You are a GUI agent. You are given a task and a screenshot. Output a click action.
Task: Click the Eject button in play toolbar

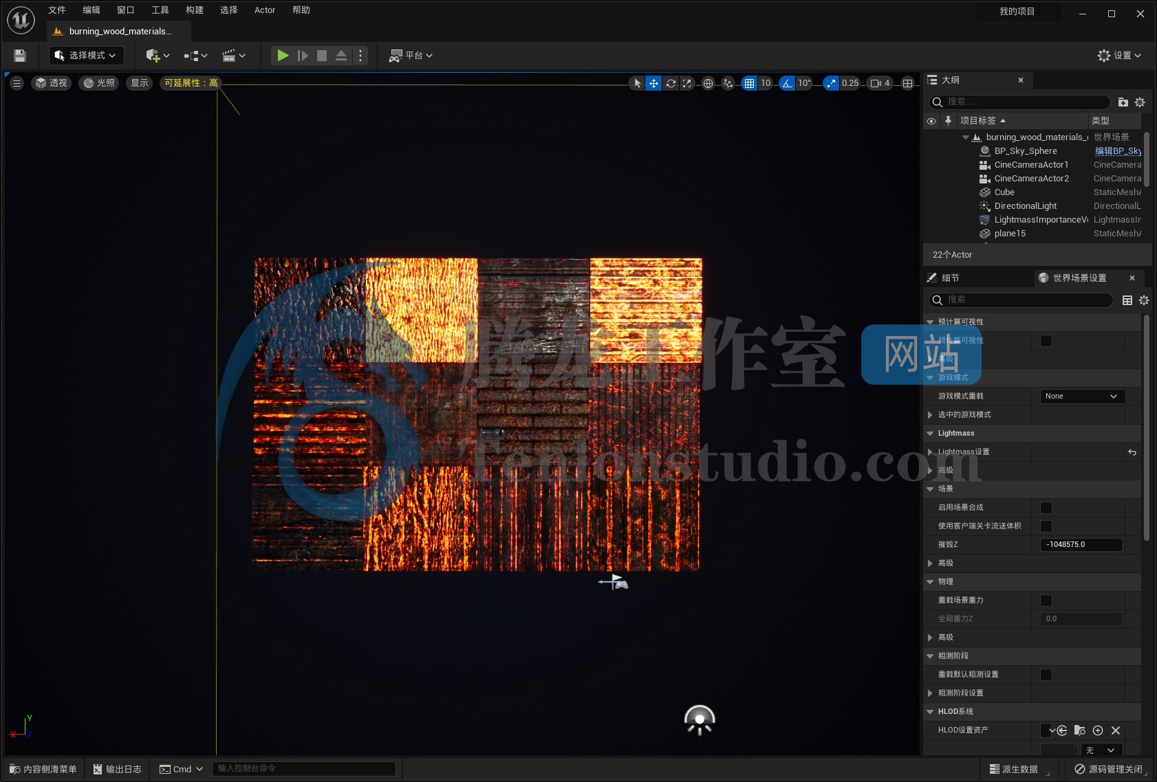[x=341, y=56]
